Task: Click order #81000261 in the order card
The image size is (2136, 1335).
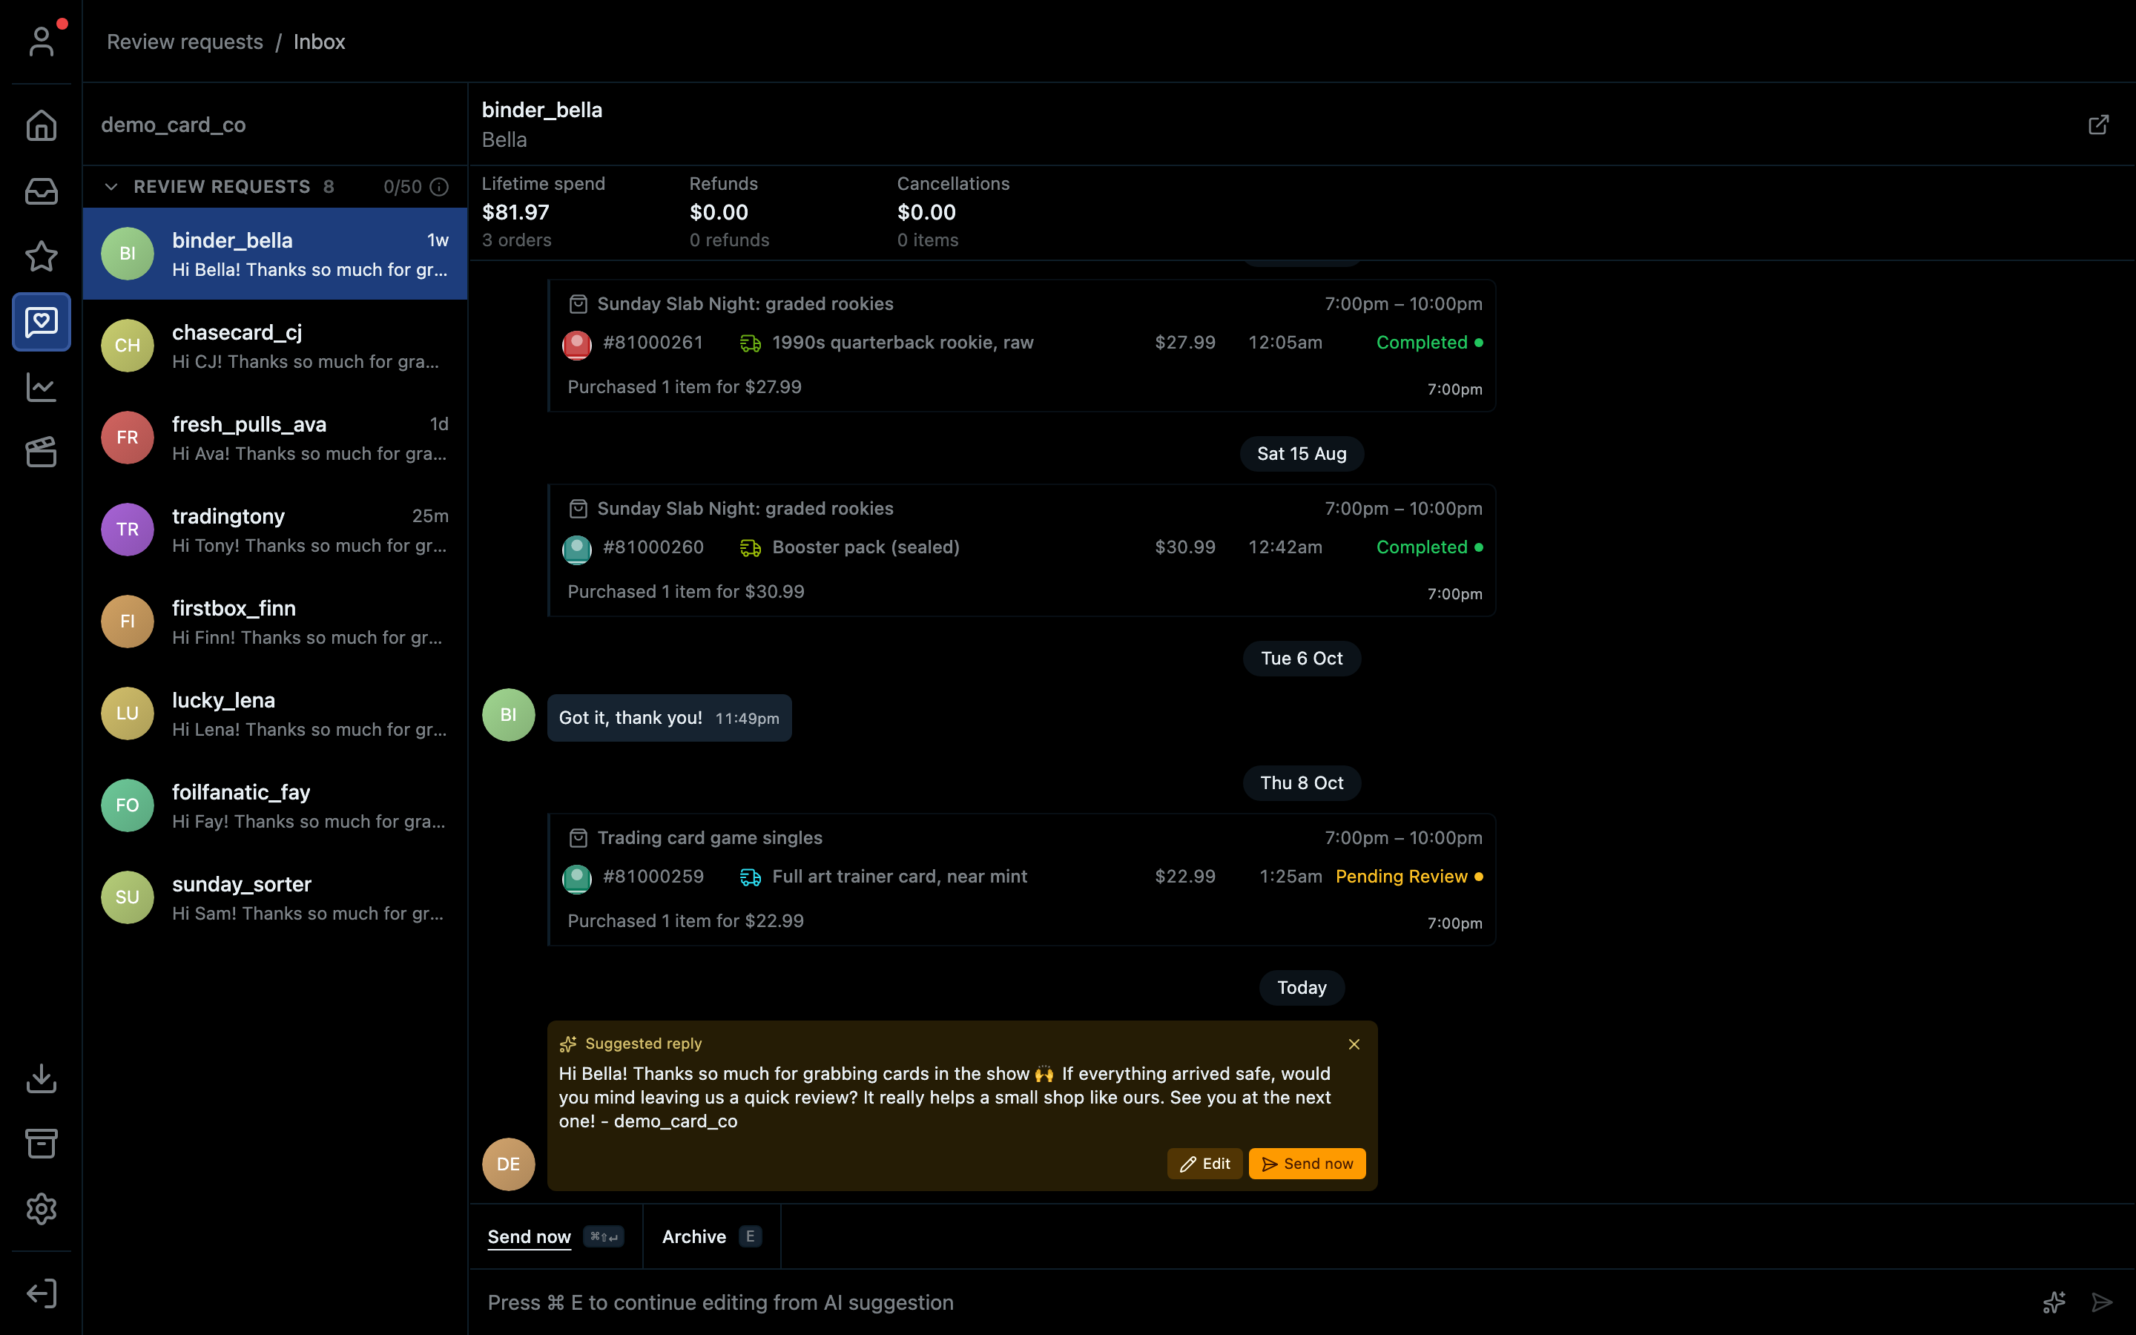Action: (x=652, y=343)
